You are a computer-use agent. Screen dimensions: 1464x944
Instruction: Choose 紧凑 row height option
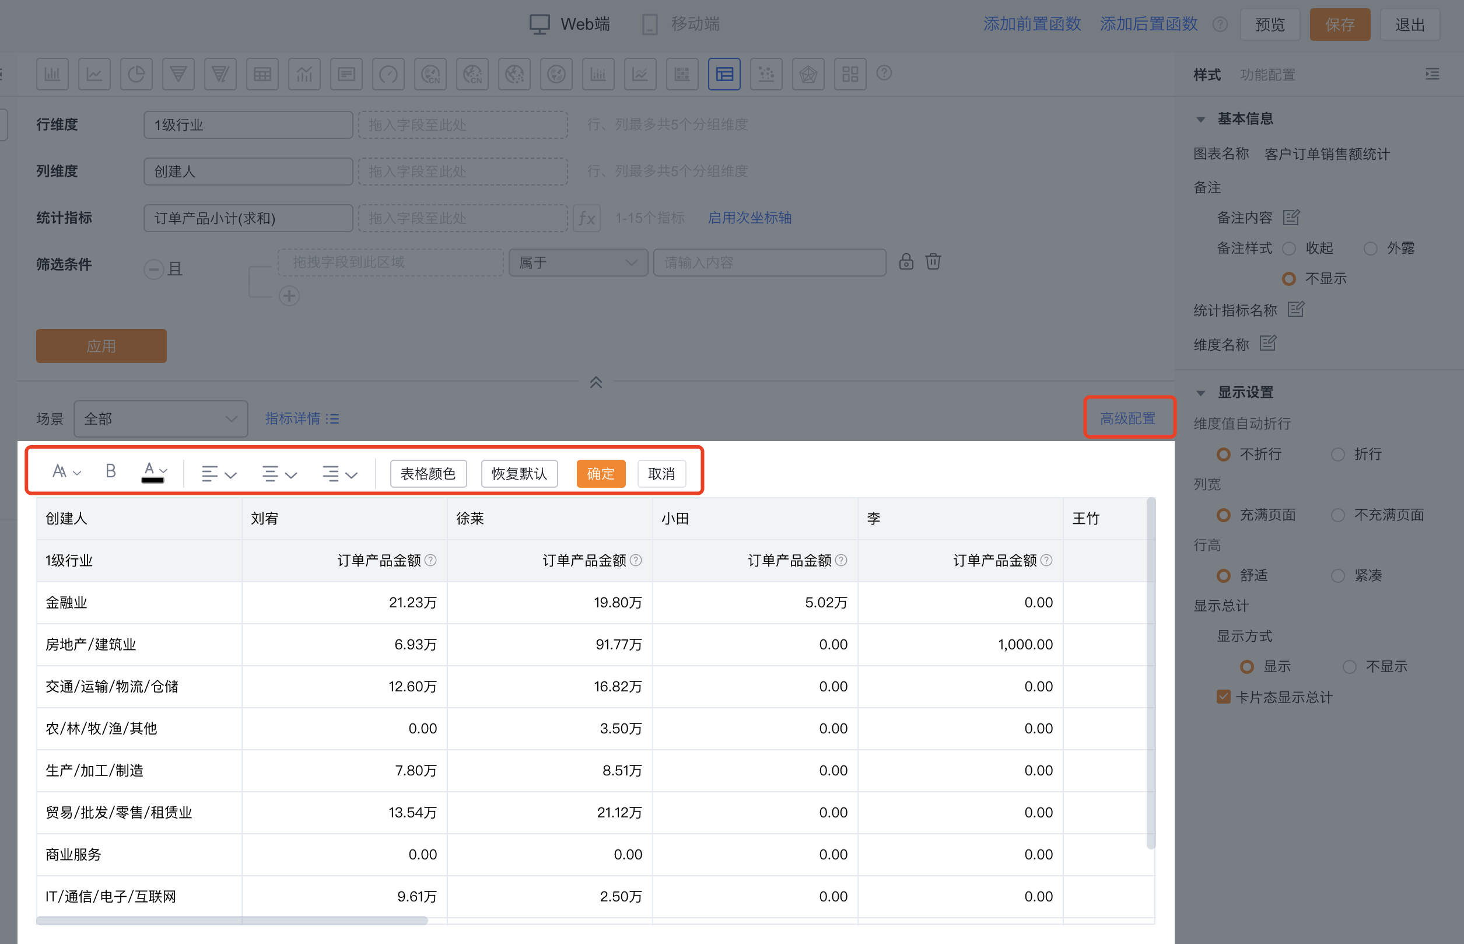point(1338,576)
